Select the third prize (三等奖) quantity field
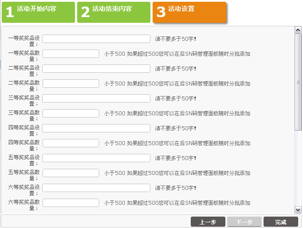The height and width of the screenshot is (228, 303). pyautogui.click(x=71, y=114)
